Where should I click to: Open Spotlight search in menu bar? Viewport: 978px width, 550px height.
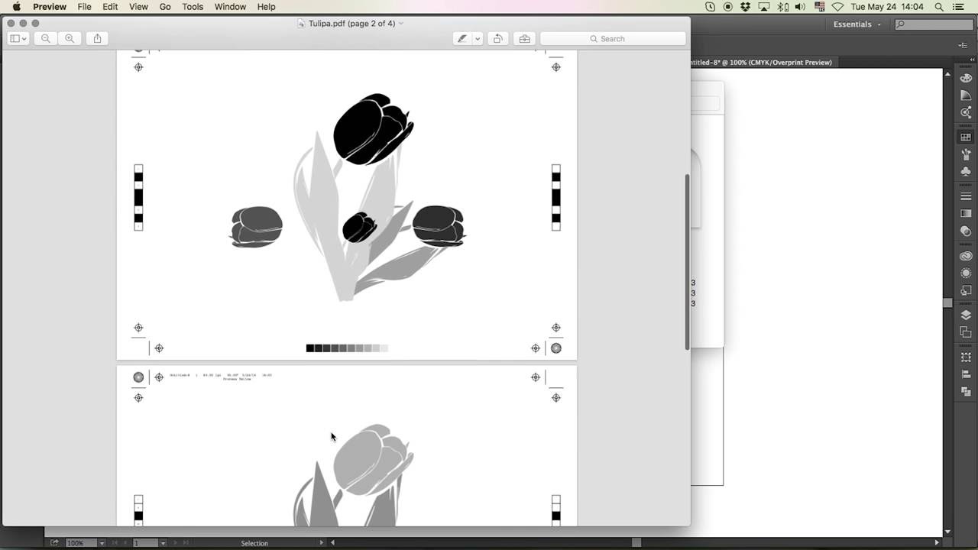pos(939,7)
